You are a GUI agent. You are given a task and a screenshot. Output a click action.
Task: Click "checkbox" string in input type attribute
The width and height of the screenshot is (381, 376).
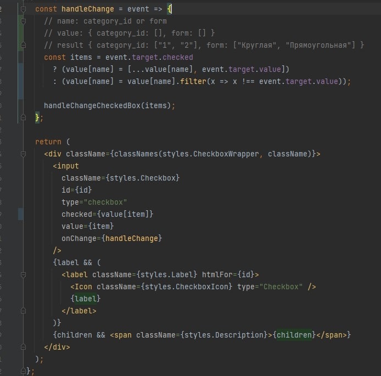pyautogui.click(x=105, y=203)
